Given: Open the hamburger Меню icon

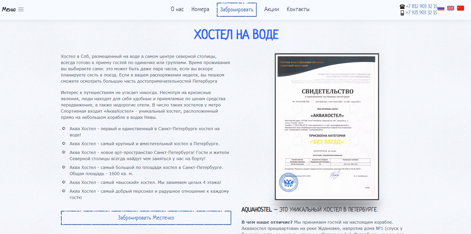Looking at the screenshot, I should tap(21, 10).
